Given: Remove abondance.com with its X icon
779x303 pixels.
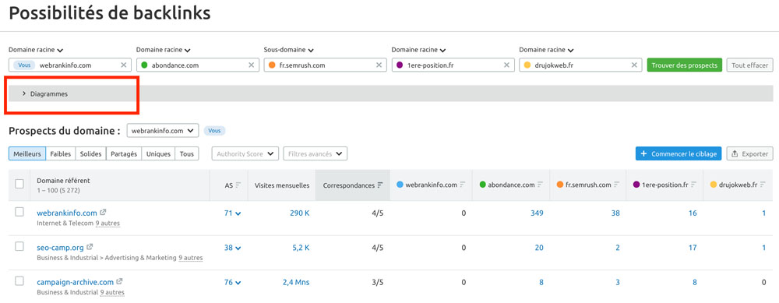Looking at the screenshot, I should (251, 65).
